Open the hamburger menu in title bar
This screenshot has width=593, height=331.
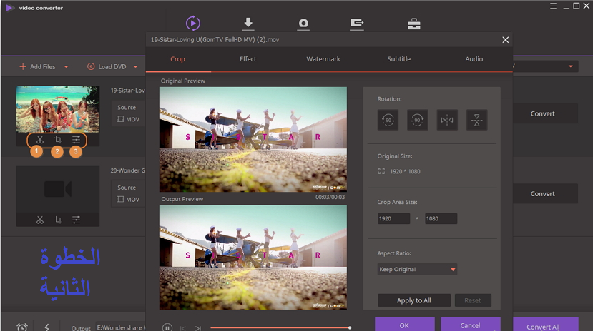(x=553, y=6)
